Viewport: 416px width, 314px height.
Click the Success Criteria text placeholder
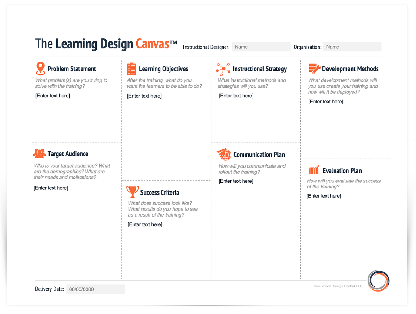coord(145,224)
